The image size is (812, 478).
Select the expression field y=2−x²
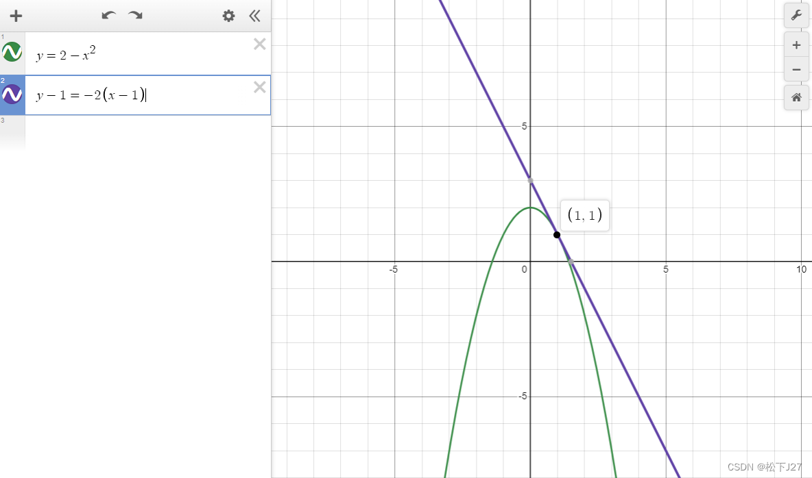pyautogui.click(x=147, y=53)
